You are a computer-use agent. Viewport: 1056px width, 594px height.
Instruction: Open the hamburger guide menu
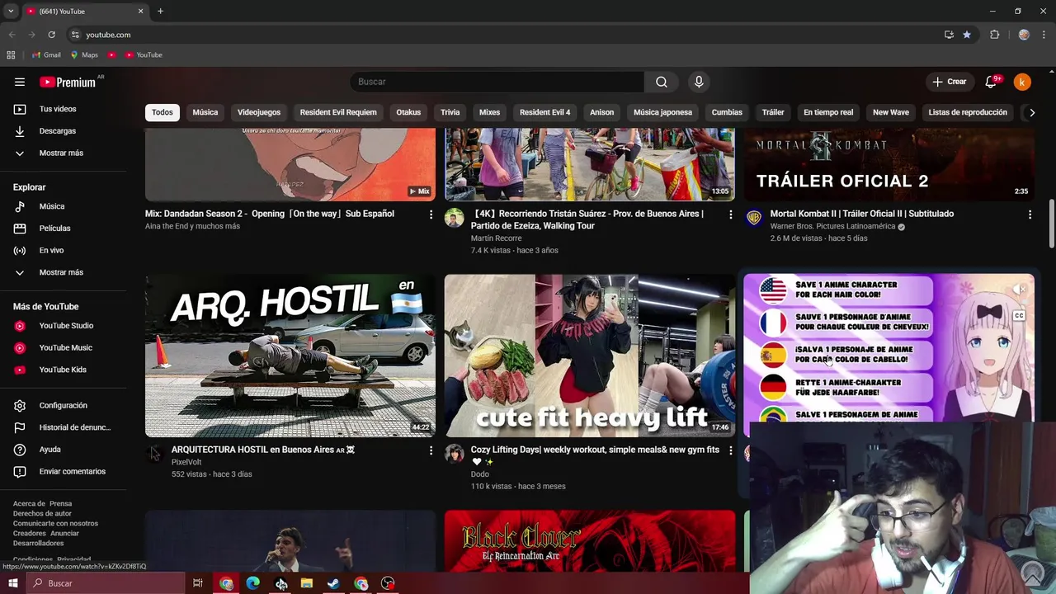(x=20, y=82)
